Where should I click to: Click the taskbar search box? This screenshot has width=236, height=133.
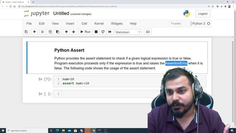pos(27,130)
